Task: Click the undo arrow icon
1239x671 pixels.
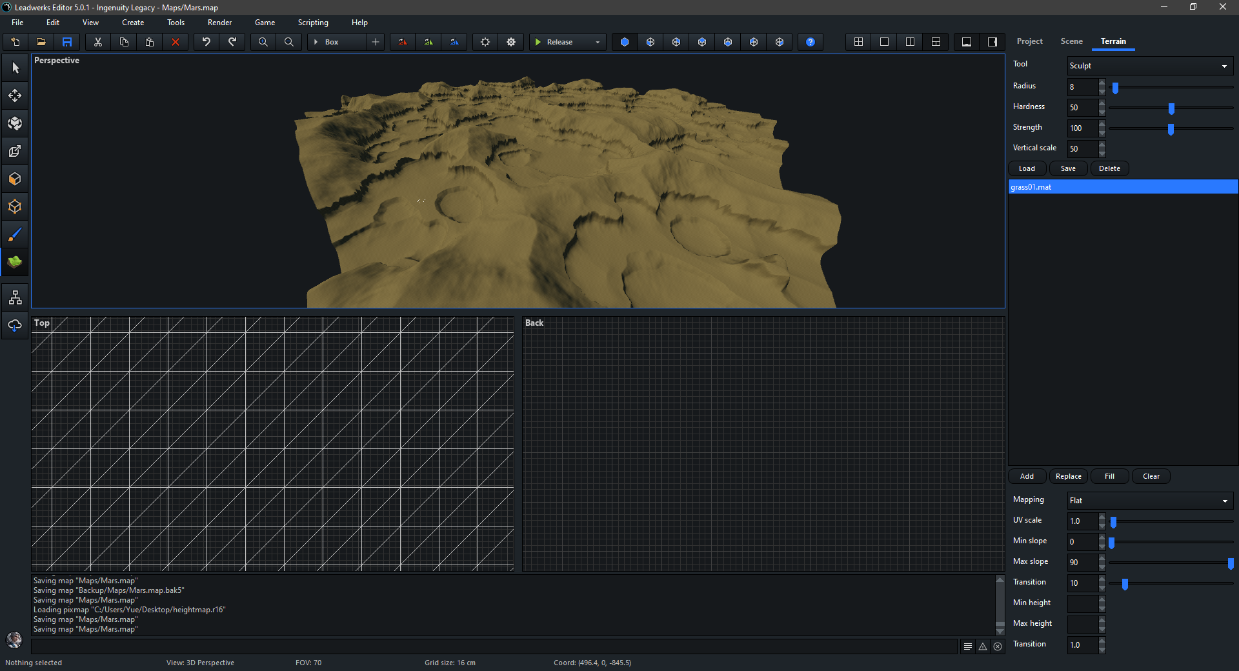Action: tap(206, 42)
